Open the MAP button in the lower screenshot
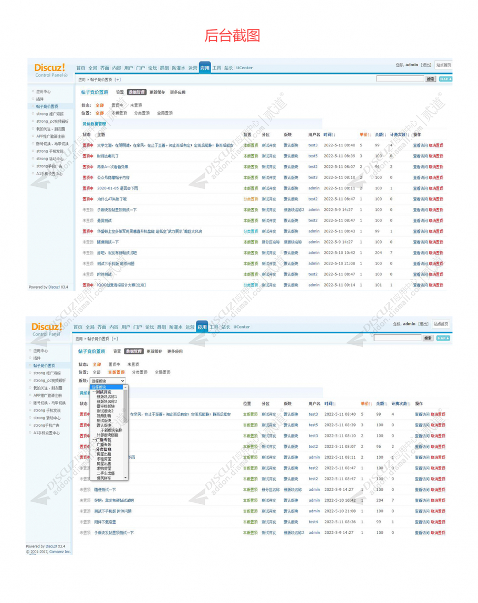478x603 pixels. [x=443, y=338]
